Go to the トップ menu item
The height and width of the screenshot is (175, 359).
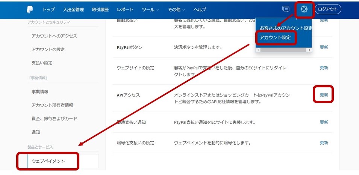tap(48, 10)
